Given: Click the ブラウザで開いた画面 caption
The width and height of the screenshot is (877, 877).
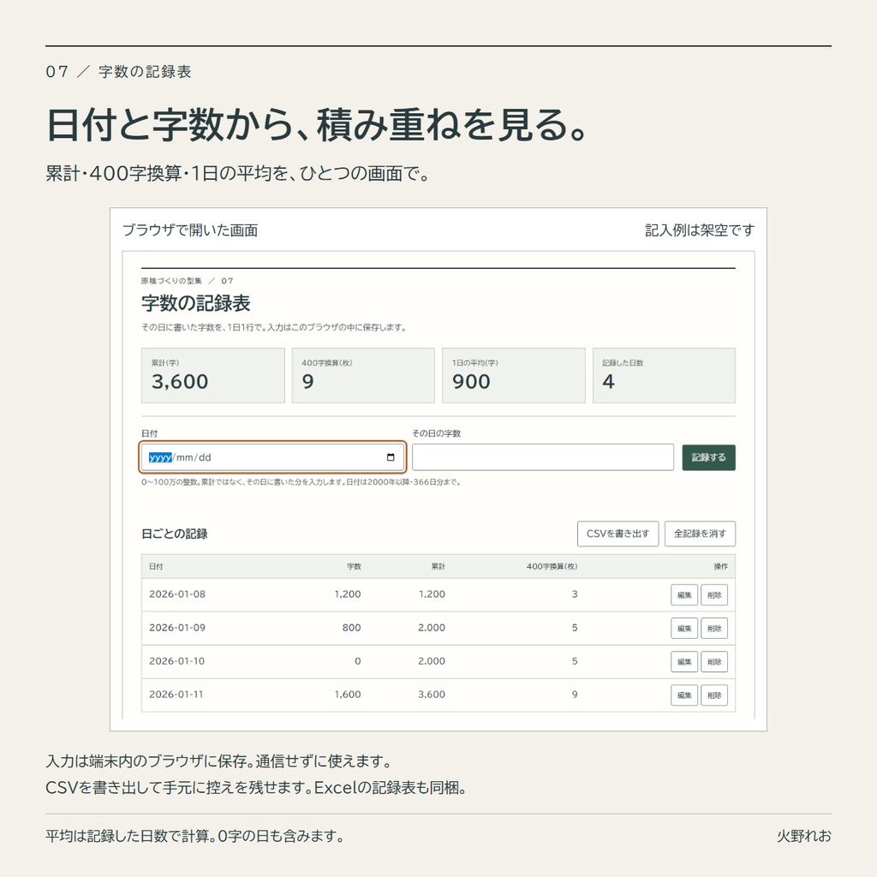Looking at the screenshot, I should click(x=190, y=230).
